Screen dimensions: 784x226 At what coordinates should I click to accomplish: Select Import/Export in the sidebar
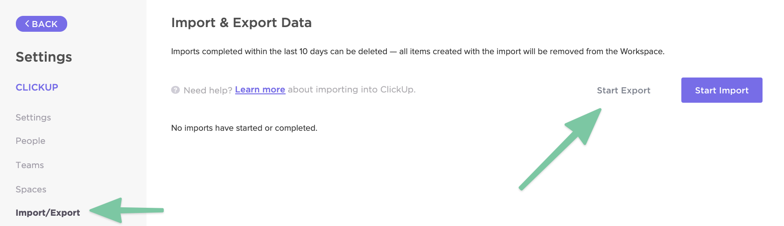[x=48, y=213]
